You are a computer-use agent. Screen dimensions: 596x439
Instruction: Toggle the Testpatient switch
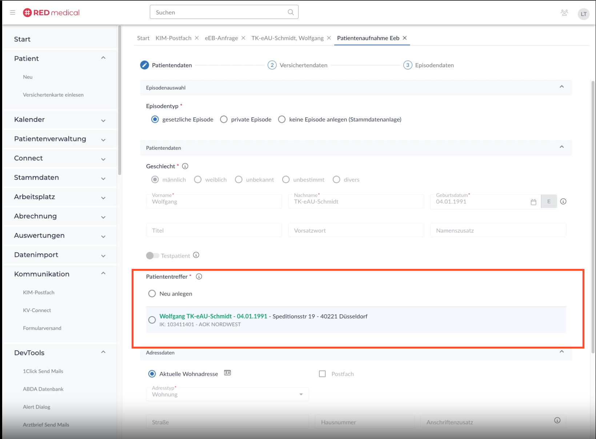click(x=152, y=256)
